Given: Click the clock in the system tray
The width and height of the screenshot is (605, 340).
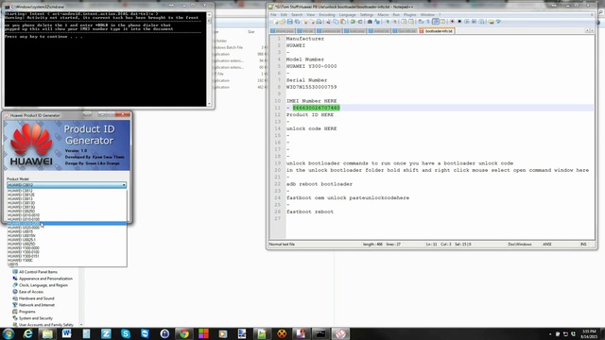Looking at the screenshot, I should pos(590,333).
